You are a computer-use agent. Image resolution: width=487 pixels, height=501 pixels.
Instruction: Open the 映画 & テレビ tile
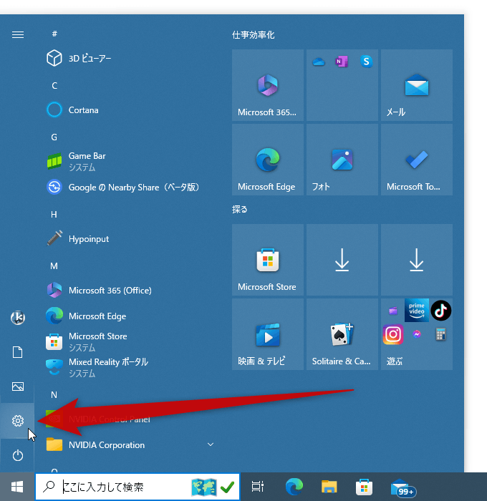(268, 334)
